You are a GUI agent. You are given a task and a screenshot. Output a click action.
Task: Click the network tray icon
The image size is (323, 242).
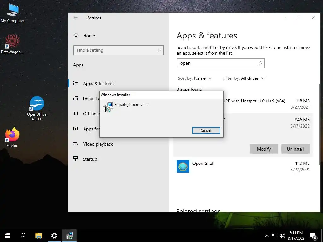275,236
